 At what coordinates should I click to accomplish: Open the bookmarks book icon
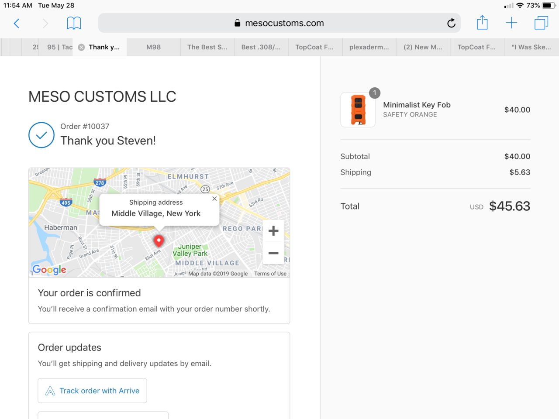pyautogui.click(x=74, y=23)
